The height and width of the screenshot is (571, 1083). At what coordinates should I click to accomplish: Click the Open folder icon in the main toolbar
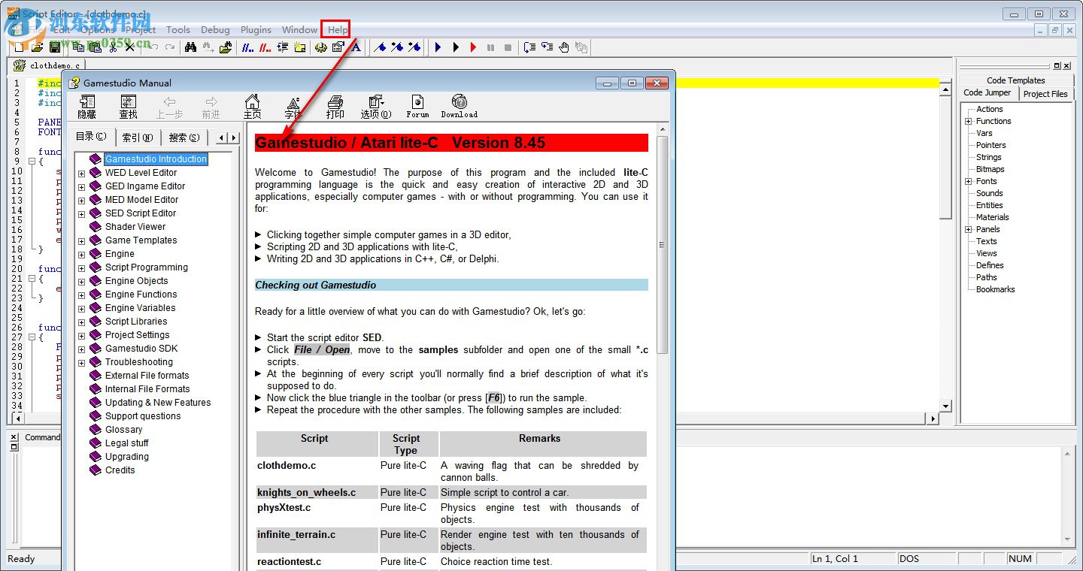[37, 47]
